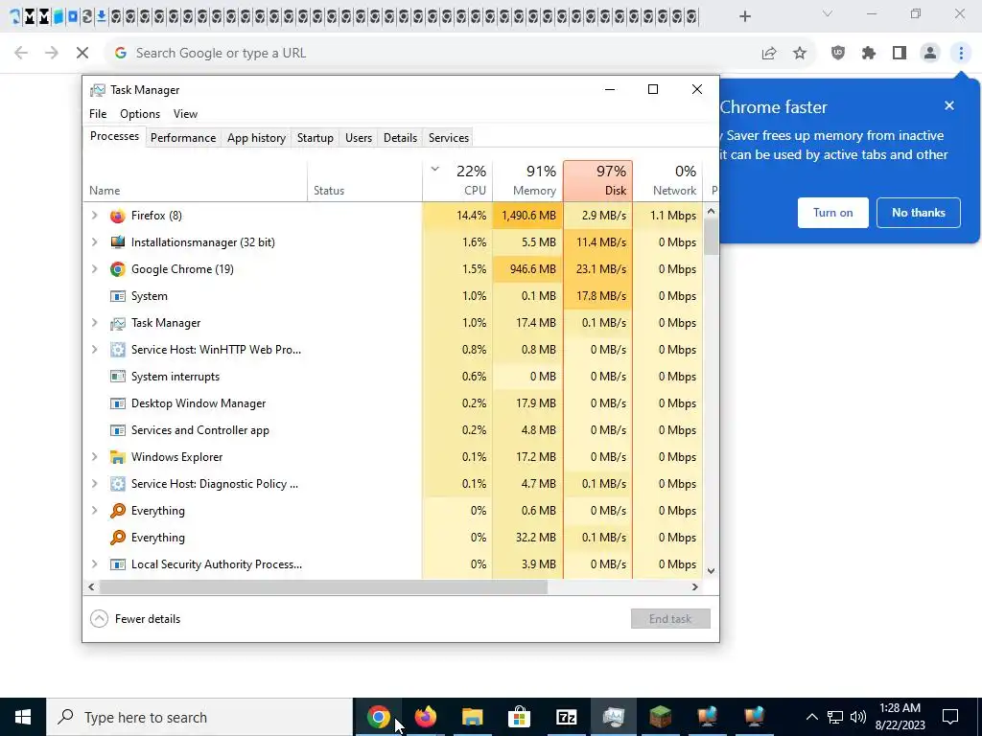Click the vertical scrollbar down arrow
Screen dimensions: 982x736
(x=711, y=571)
